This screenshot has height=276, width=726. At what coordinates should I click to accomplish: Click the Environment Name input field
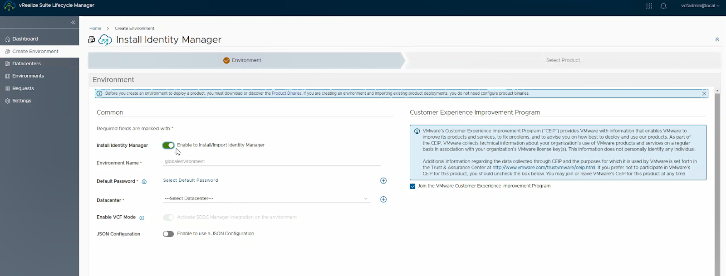tap(272, 162)
